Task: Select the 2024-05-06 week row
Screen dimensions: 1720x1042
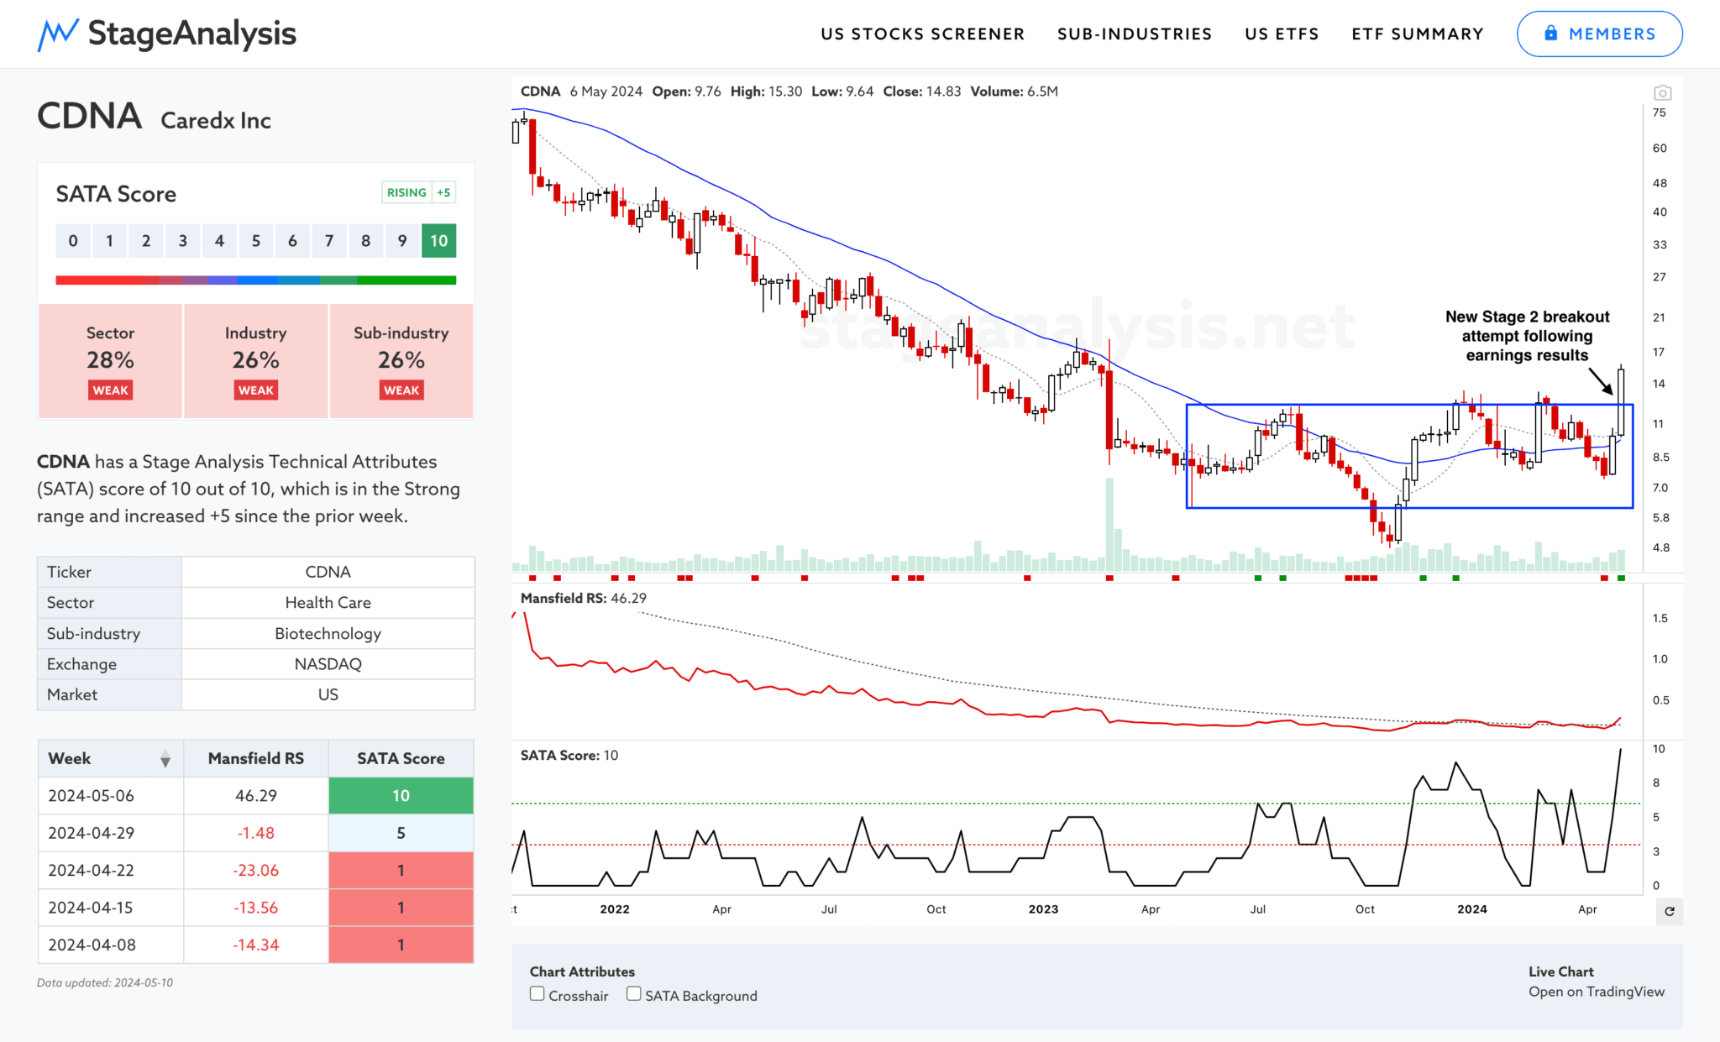Action: click(x=255, y=795)
